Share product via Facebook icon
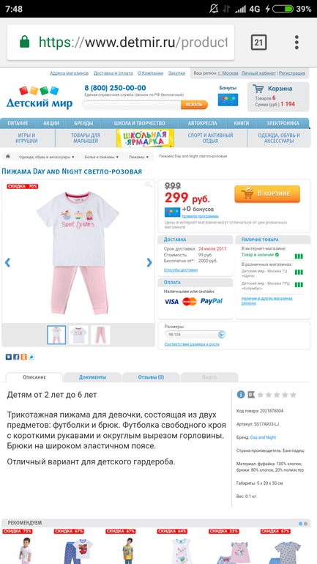 16,357
